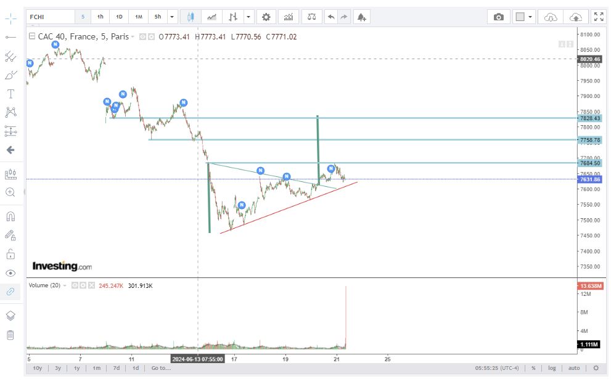Hide the CAC 40 main series
Viewport: 611px width, 381px height.
(142, 36)
